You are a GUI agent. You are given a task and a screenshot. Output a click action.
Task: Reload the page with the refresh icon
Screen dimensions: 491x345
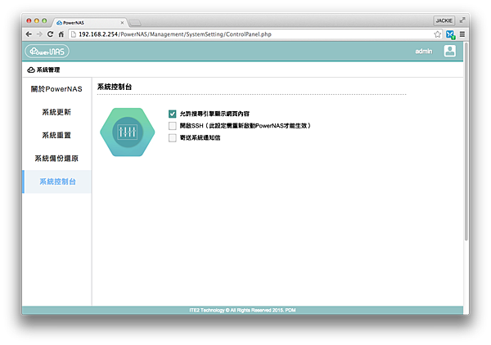(x=50, y=34)
